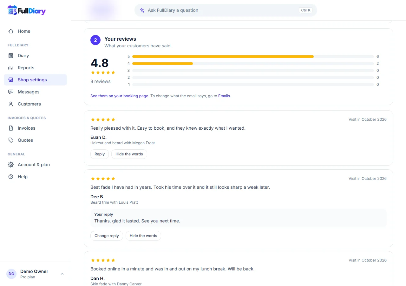406x286 pixels.
Task: Click the Shop settings storefront icon
Action: [11, 80]
